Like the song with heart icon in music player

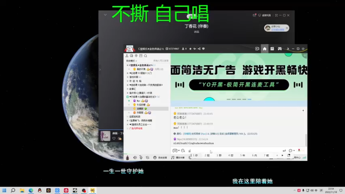click(114, 138)
